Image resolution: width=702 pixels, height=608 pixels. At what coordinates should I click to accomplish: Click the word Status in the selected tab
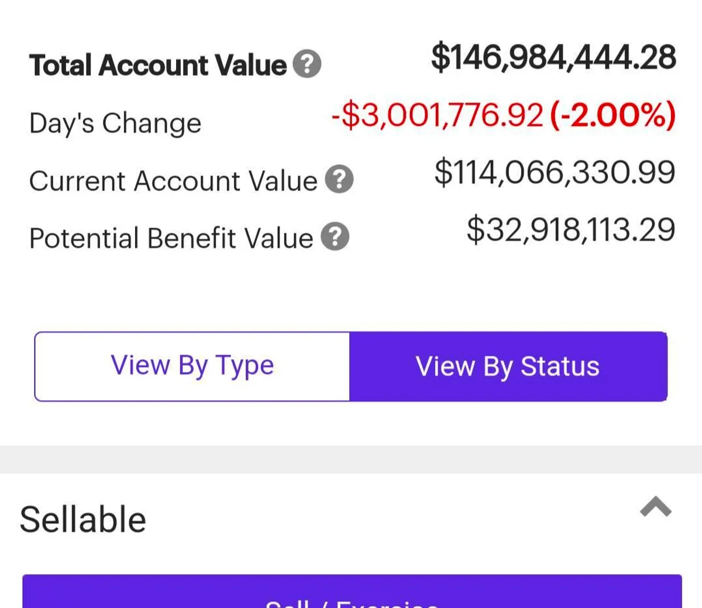560,366
